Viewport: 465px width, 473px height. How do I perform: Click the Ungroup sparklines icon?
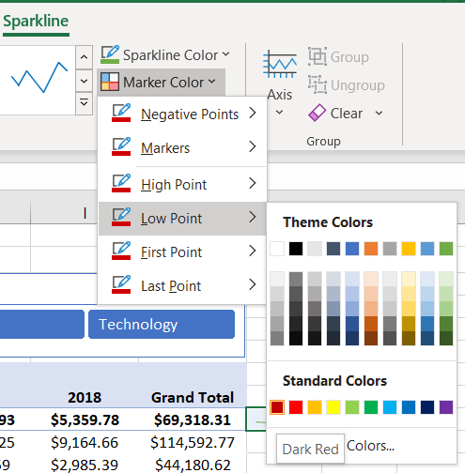[318, 84]
